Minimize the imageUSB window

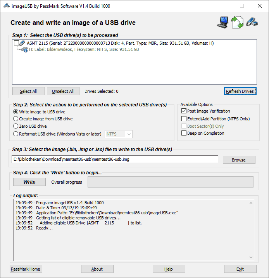[224, 6]
